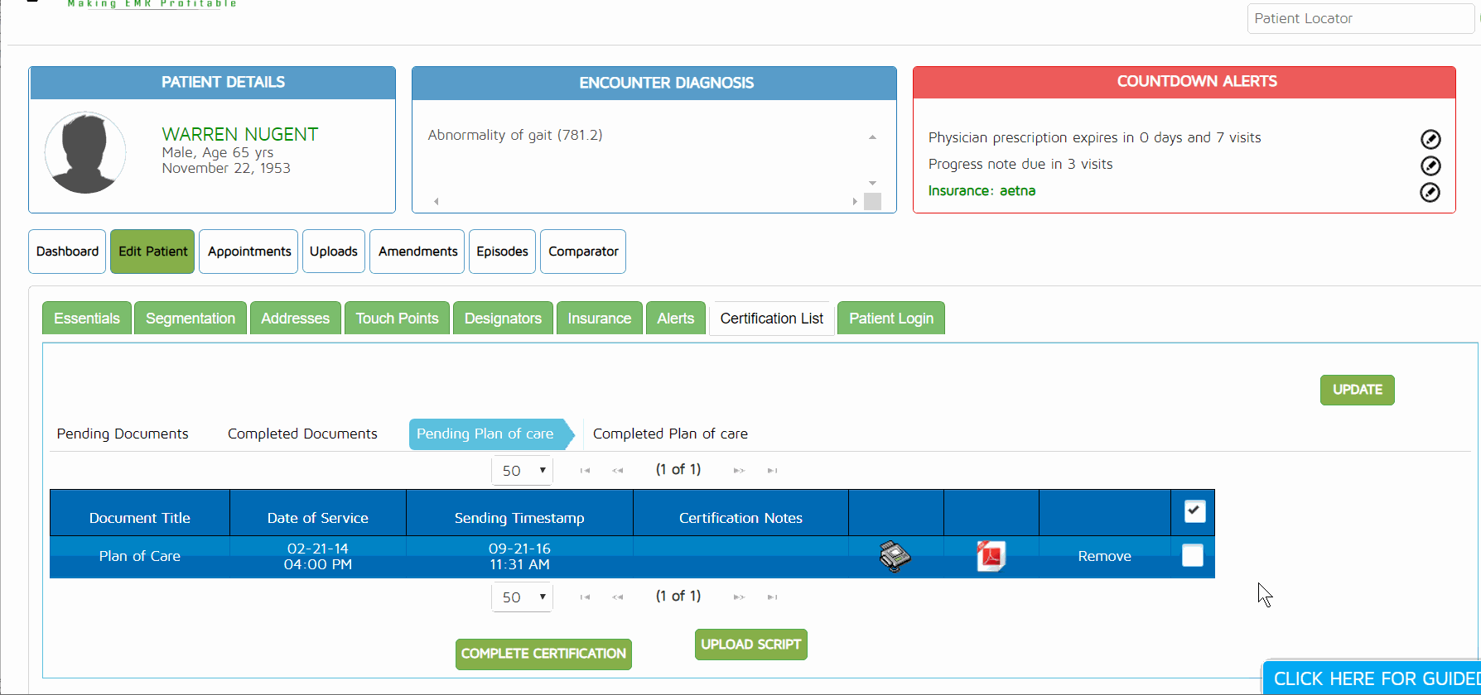The width and height of the screenshot is (1481, 695).
Task: Click the Upload Script button
Action: 750,645
